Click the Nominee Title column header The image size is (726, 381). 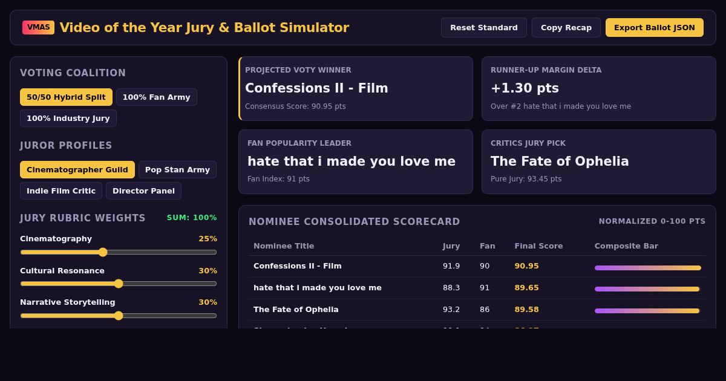point(284,246)
